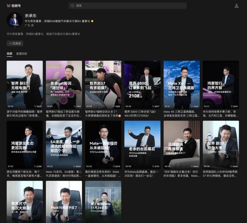
Task: Click like heart on 品牌盛典 video
Action: click(x=192, y=166)
